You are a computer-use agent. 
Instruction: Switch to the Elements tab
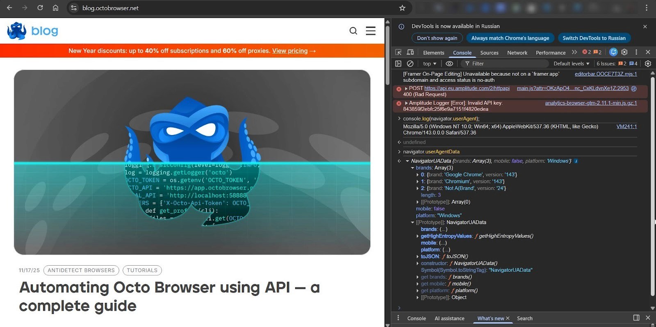pos(433,52)
